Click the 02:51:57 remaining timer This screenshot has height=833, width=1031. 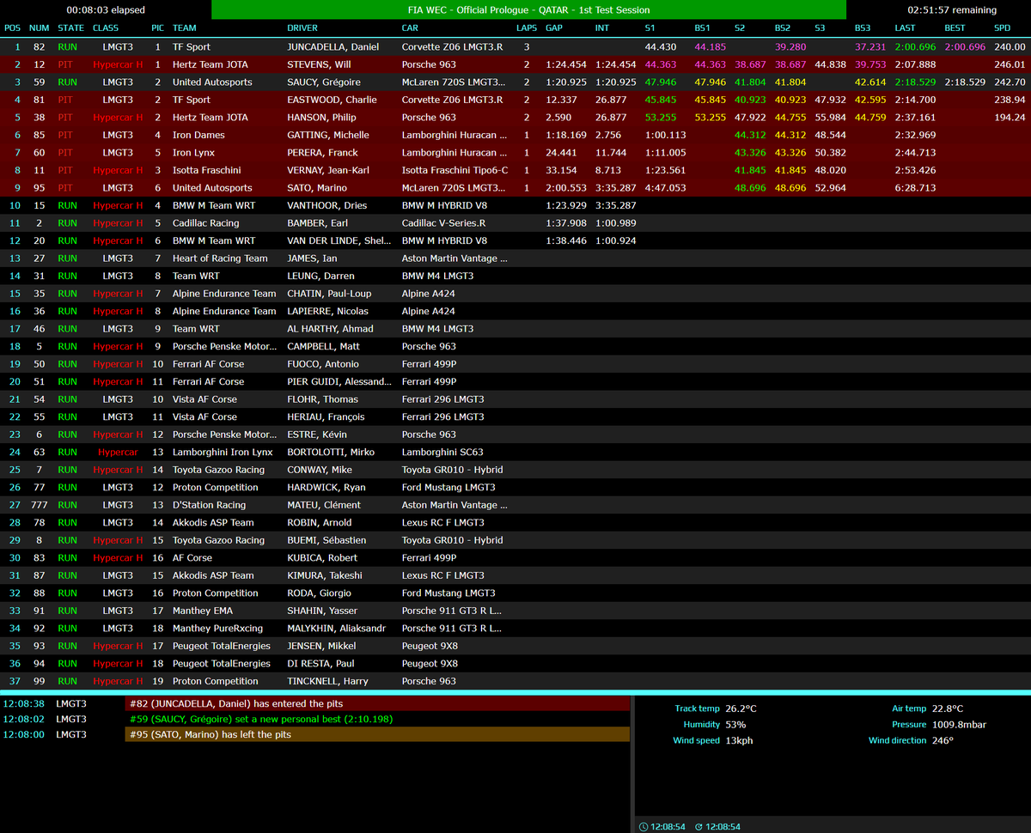click(952, 10)
